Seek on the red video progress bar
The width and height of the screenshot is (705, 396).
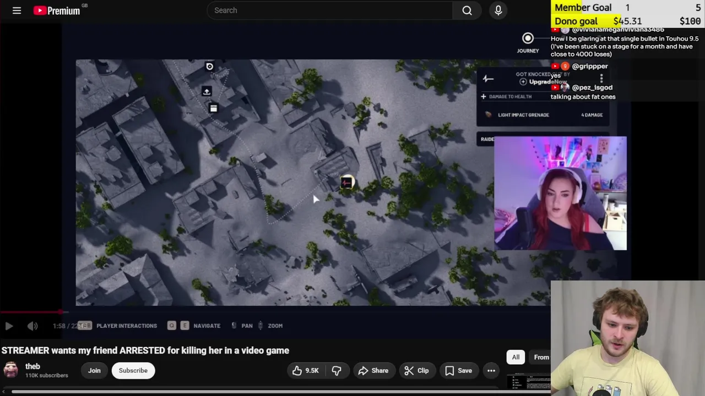point(33,312)
